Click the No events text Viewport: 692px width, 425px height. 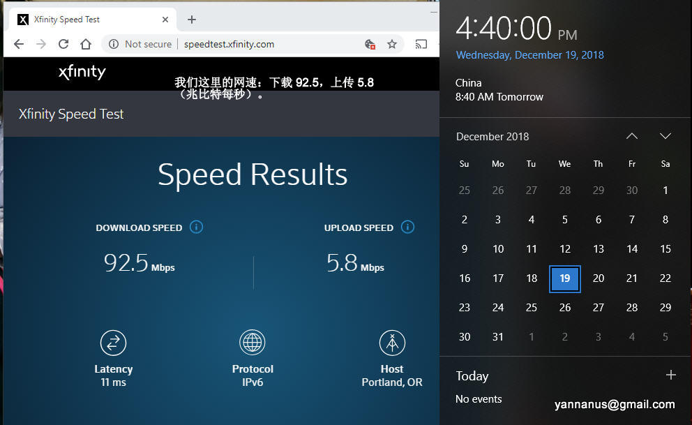pos(479,399)
